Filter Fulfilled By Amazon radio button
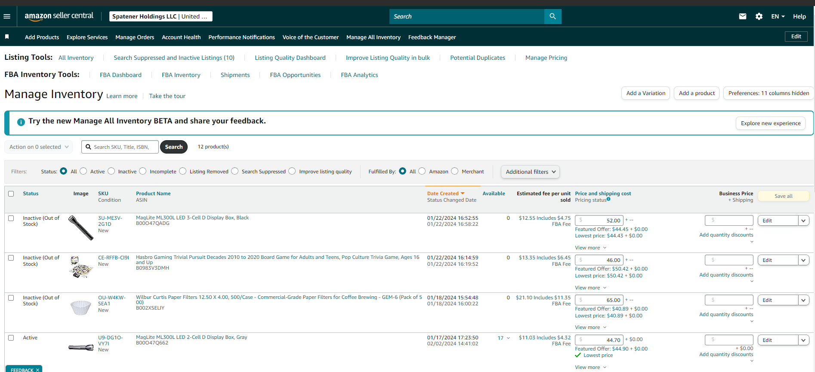 (422, 171)
